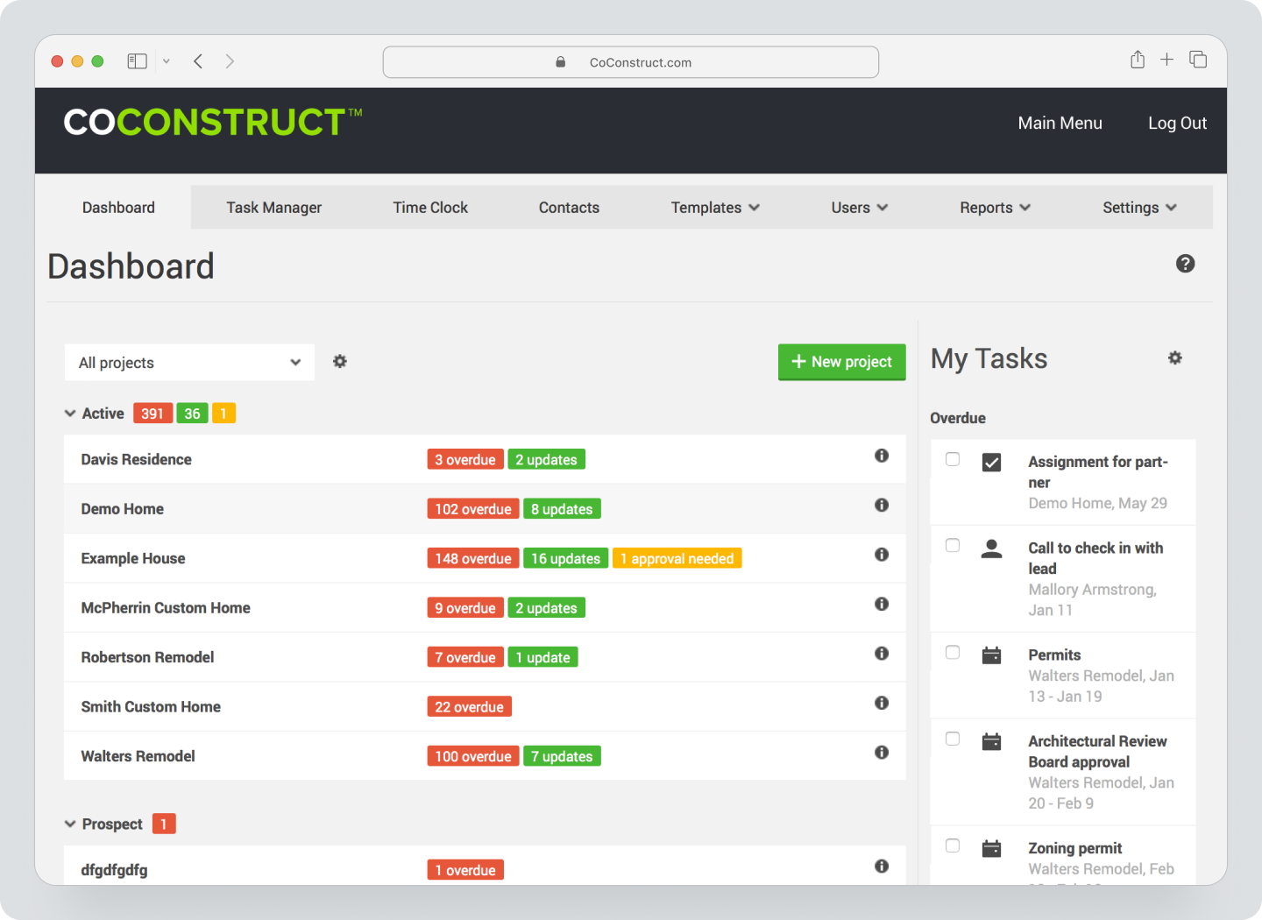Click the New project button

pos(841,362)
